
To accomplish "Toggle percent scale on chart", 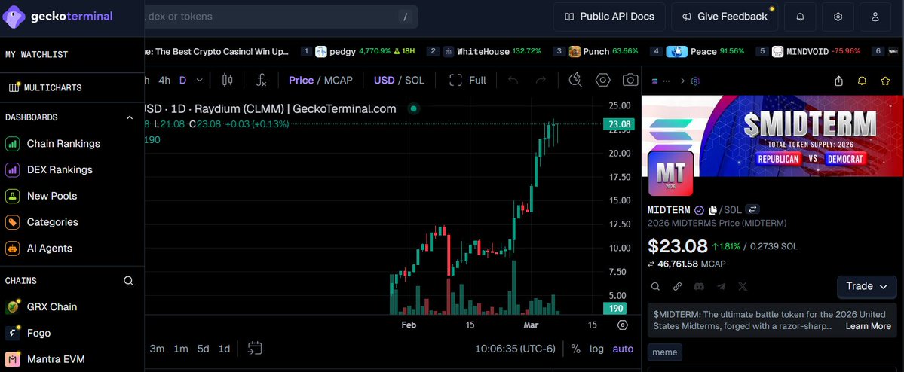I will click(x=575, y=349).
